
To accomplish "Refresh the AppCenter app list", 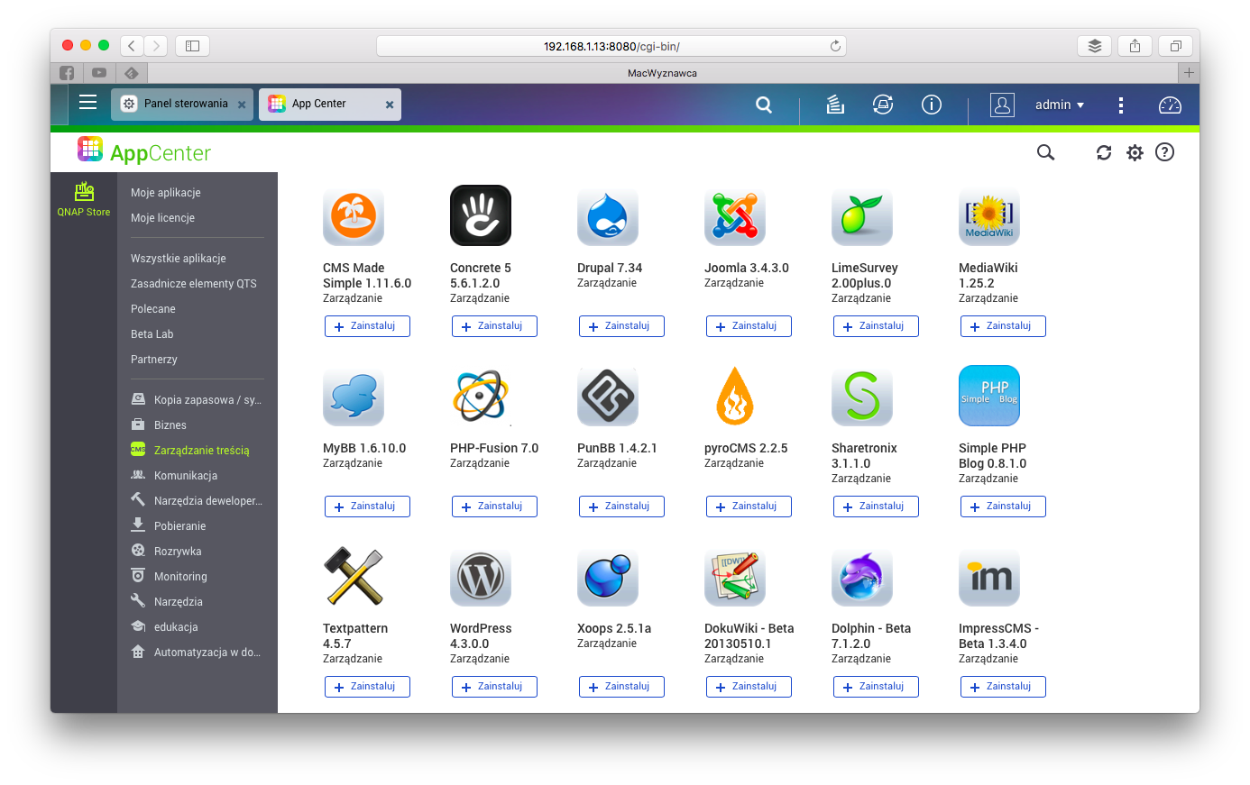I will tap(1104, 152).
